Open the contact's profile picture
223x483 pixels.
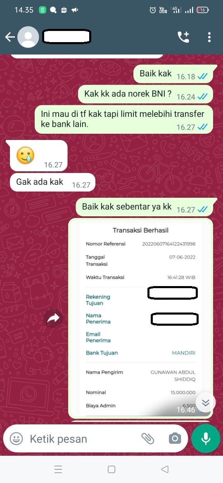28,37
